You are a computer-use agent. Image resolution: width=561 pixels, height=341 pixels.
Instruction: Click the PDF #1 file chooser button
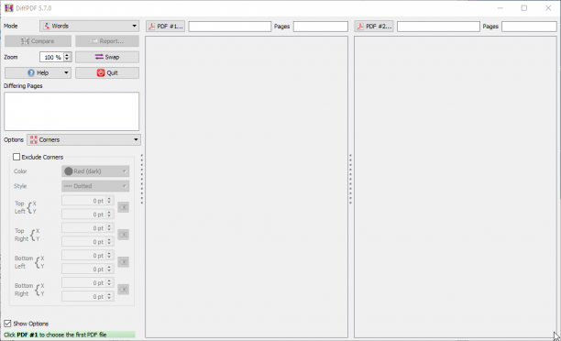165,26
